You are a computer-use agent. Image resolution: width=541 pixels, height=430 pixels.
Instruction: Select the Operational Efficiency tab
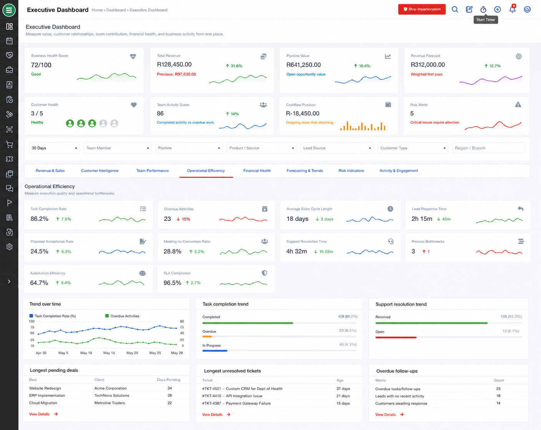(x=206, y=171)
